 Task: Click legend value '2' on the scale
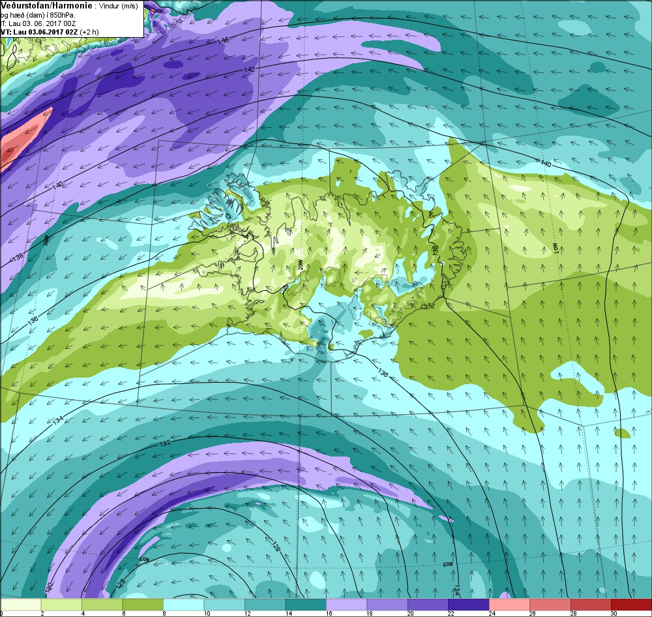[x=42, y=614]
